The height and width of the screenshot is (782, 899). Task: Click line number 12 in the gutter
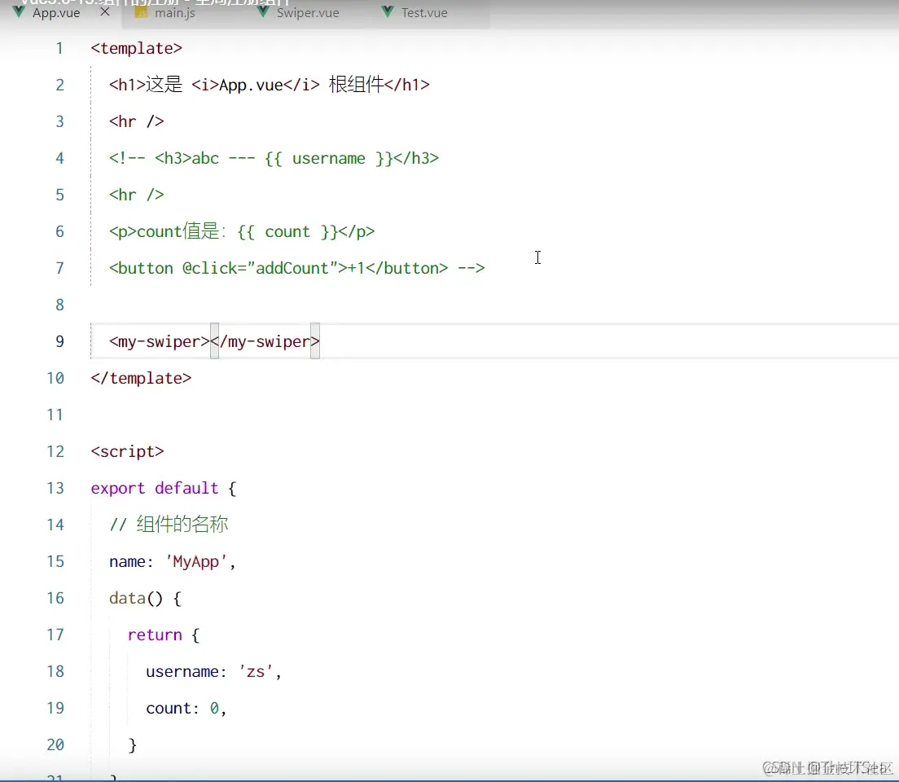55,451
